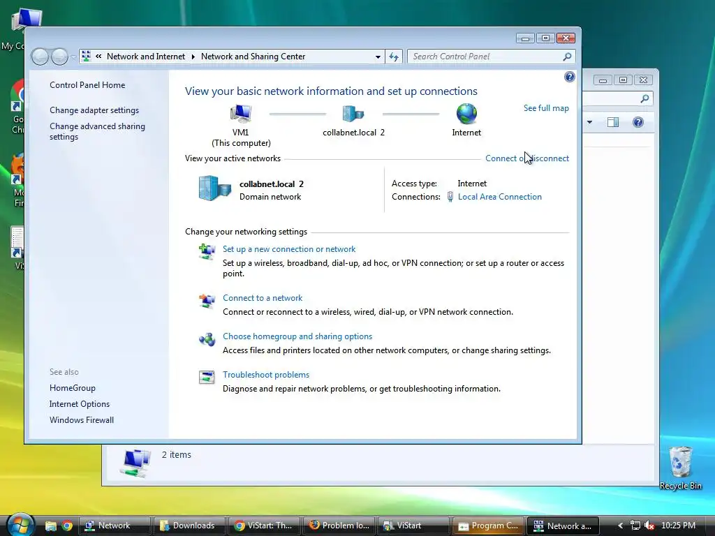715x536 pixels.
Task: Click the new connection setup icon
Action: tap(207, 251)
